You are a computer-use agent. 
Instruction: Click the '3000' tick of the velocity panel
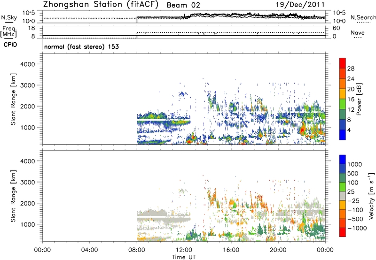[x=28, y=182]
